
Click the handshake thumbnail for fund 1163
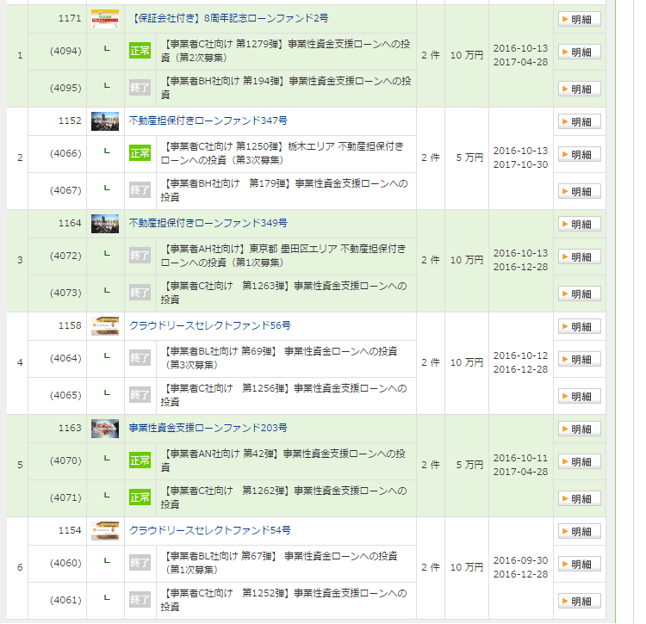(x=105, y=428)
